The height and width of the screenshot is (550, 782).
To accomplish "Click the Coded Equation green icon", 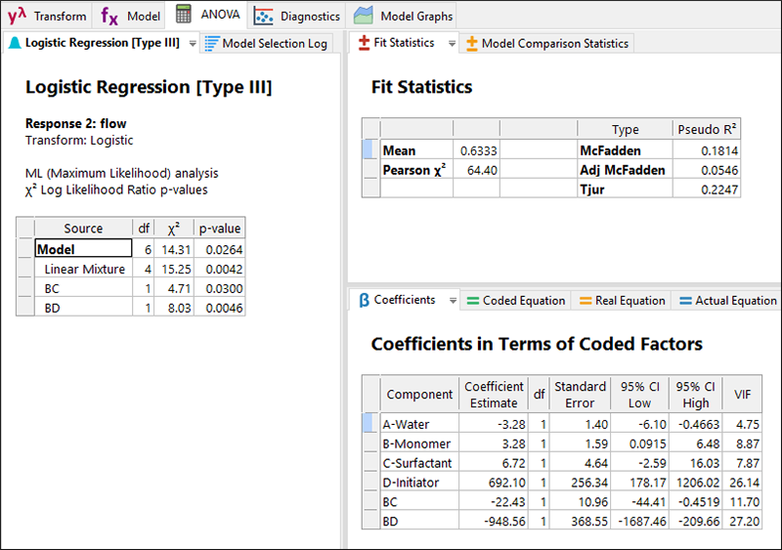I will click(471, 301).
